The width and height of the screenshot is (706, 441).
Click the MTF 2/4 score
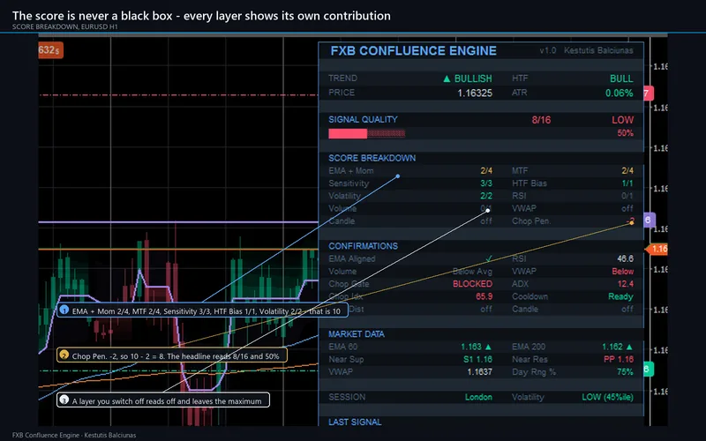click(627, 170)
